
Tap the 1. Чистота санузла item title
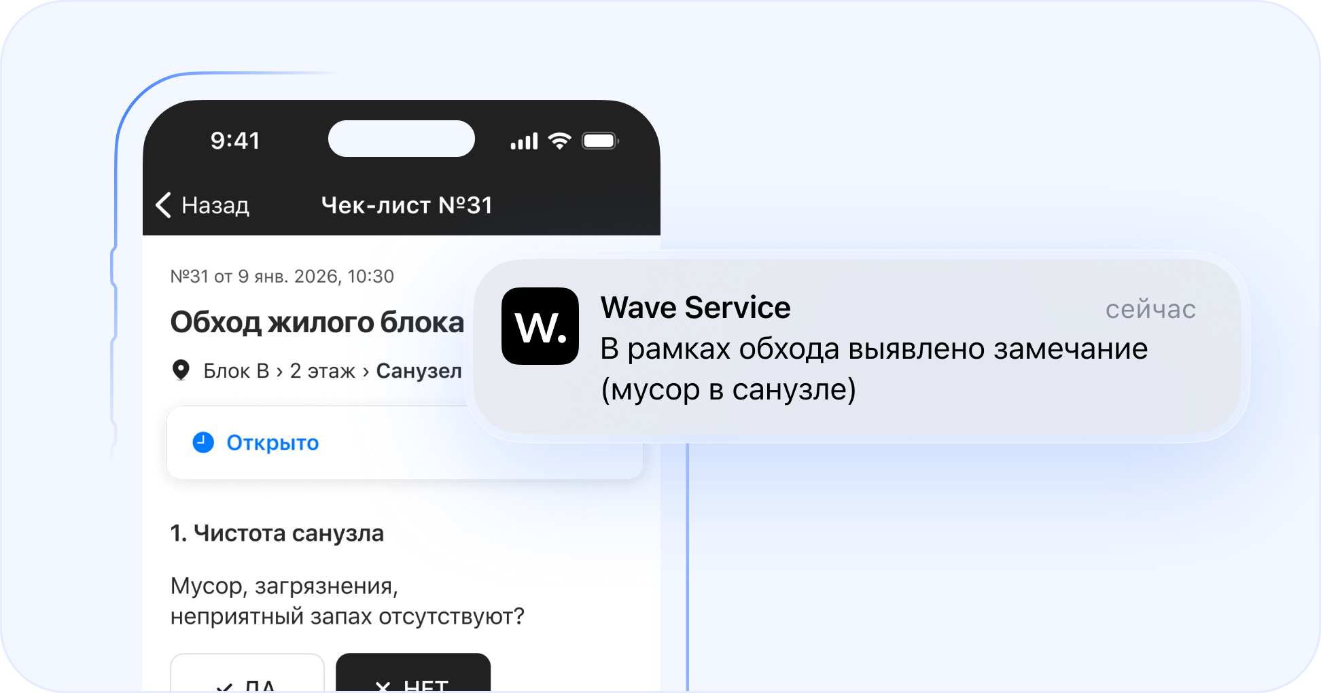pyautogui.click(x=277, y=533)
